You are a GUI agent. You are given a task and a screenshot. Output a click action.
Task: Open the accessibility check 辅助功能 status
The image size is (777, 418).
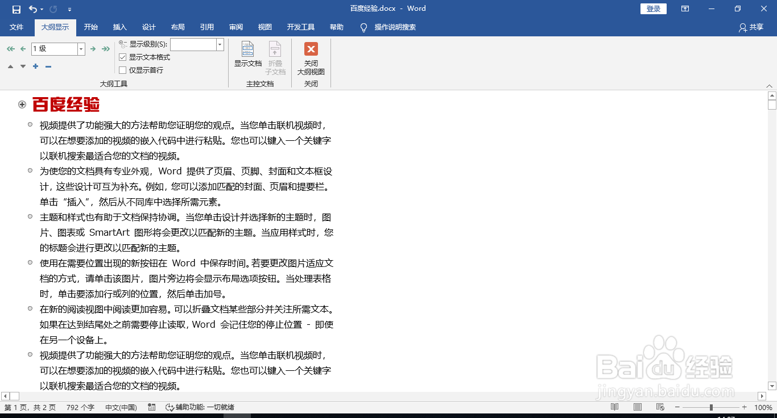200,407
